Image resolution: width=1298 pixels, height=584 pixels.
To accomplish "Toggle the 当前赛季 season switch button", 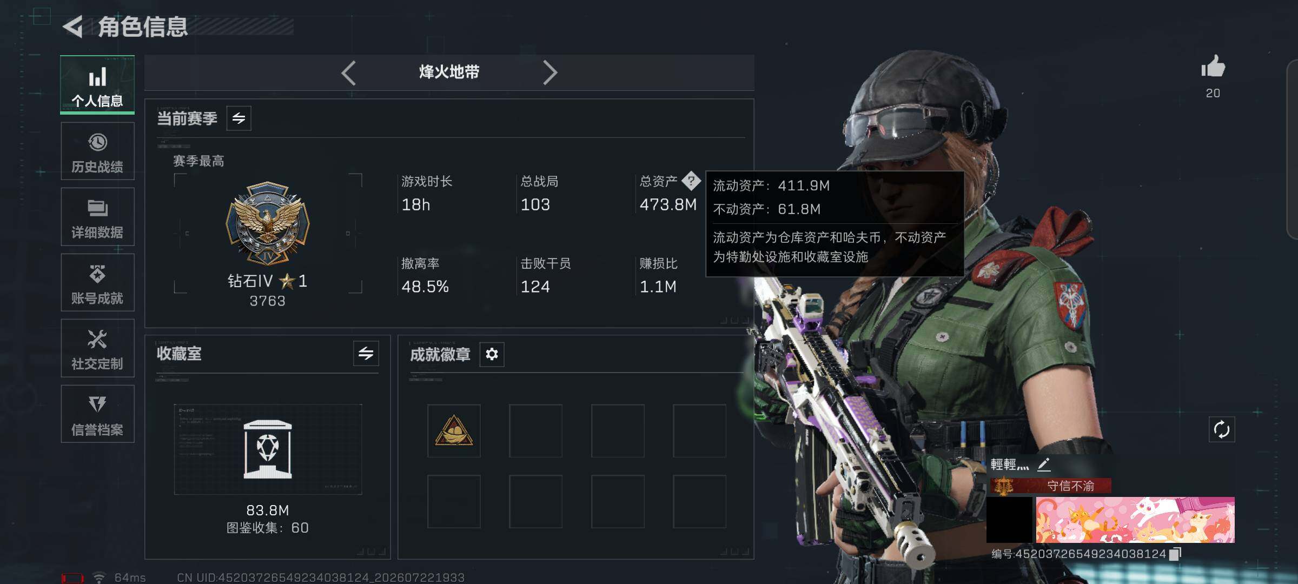I will point(239,118).
